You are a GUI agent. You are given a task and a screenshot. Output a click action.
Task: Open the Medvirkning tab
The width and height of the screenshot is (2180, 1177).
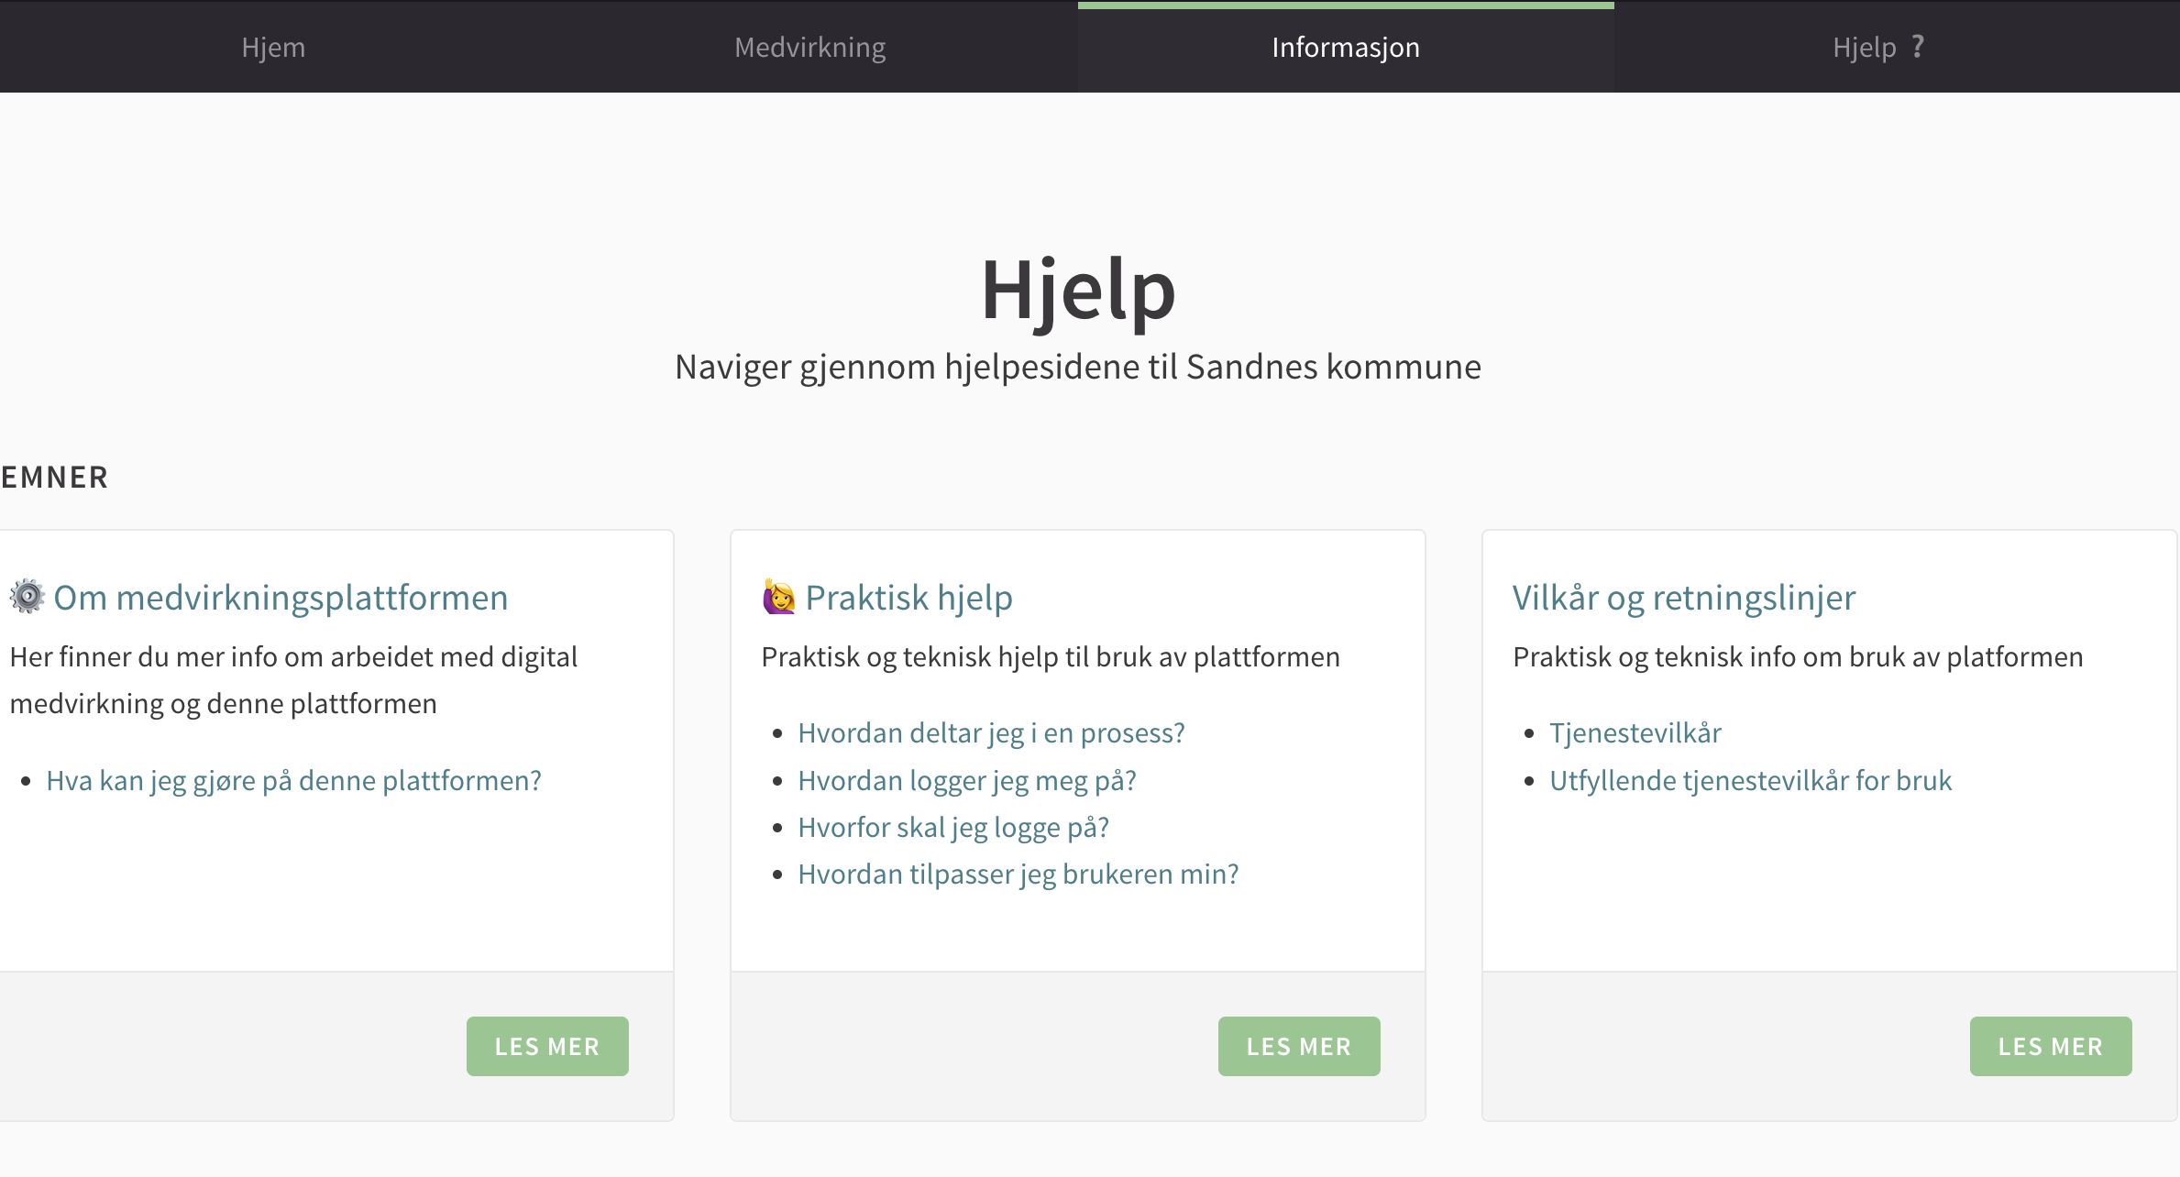pos(809,47)
